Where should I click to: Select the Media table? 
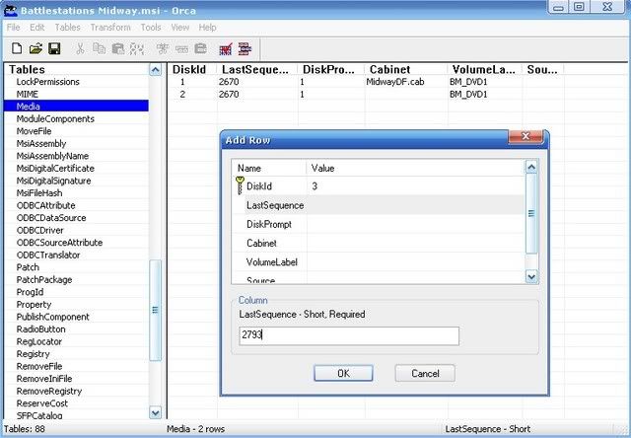click(76, 107)
